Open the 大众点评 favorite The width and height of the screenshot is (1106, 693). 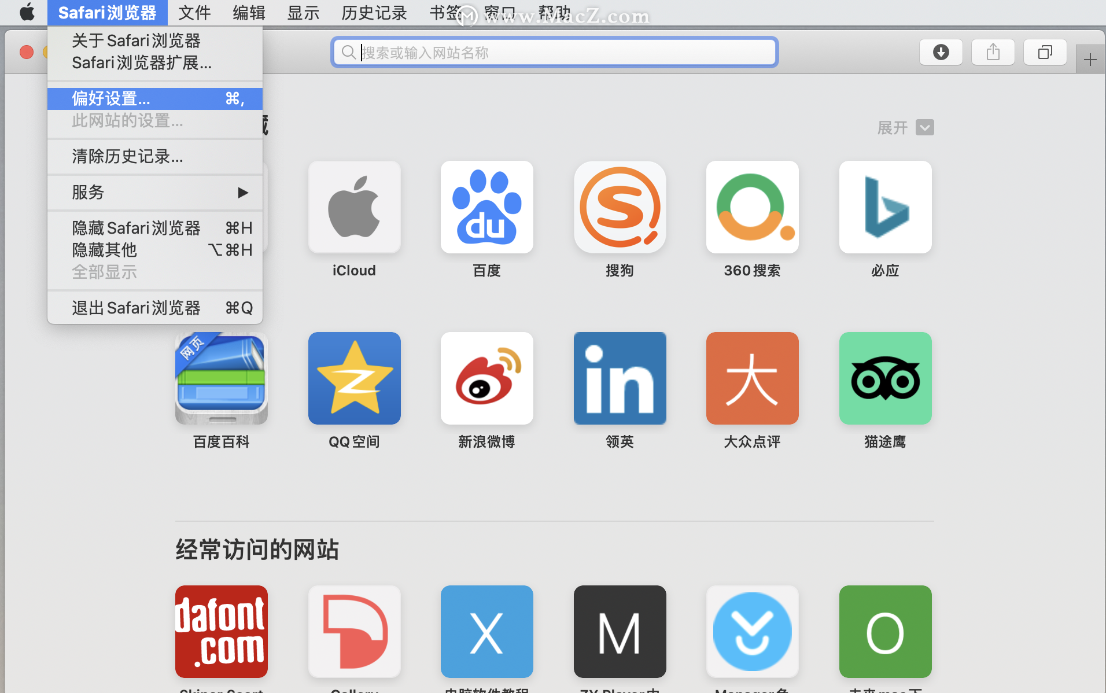(x=752, y=378)
